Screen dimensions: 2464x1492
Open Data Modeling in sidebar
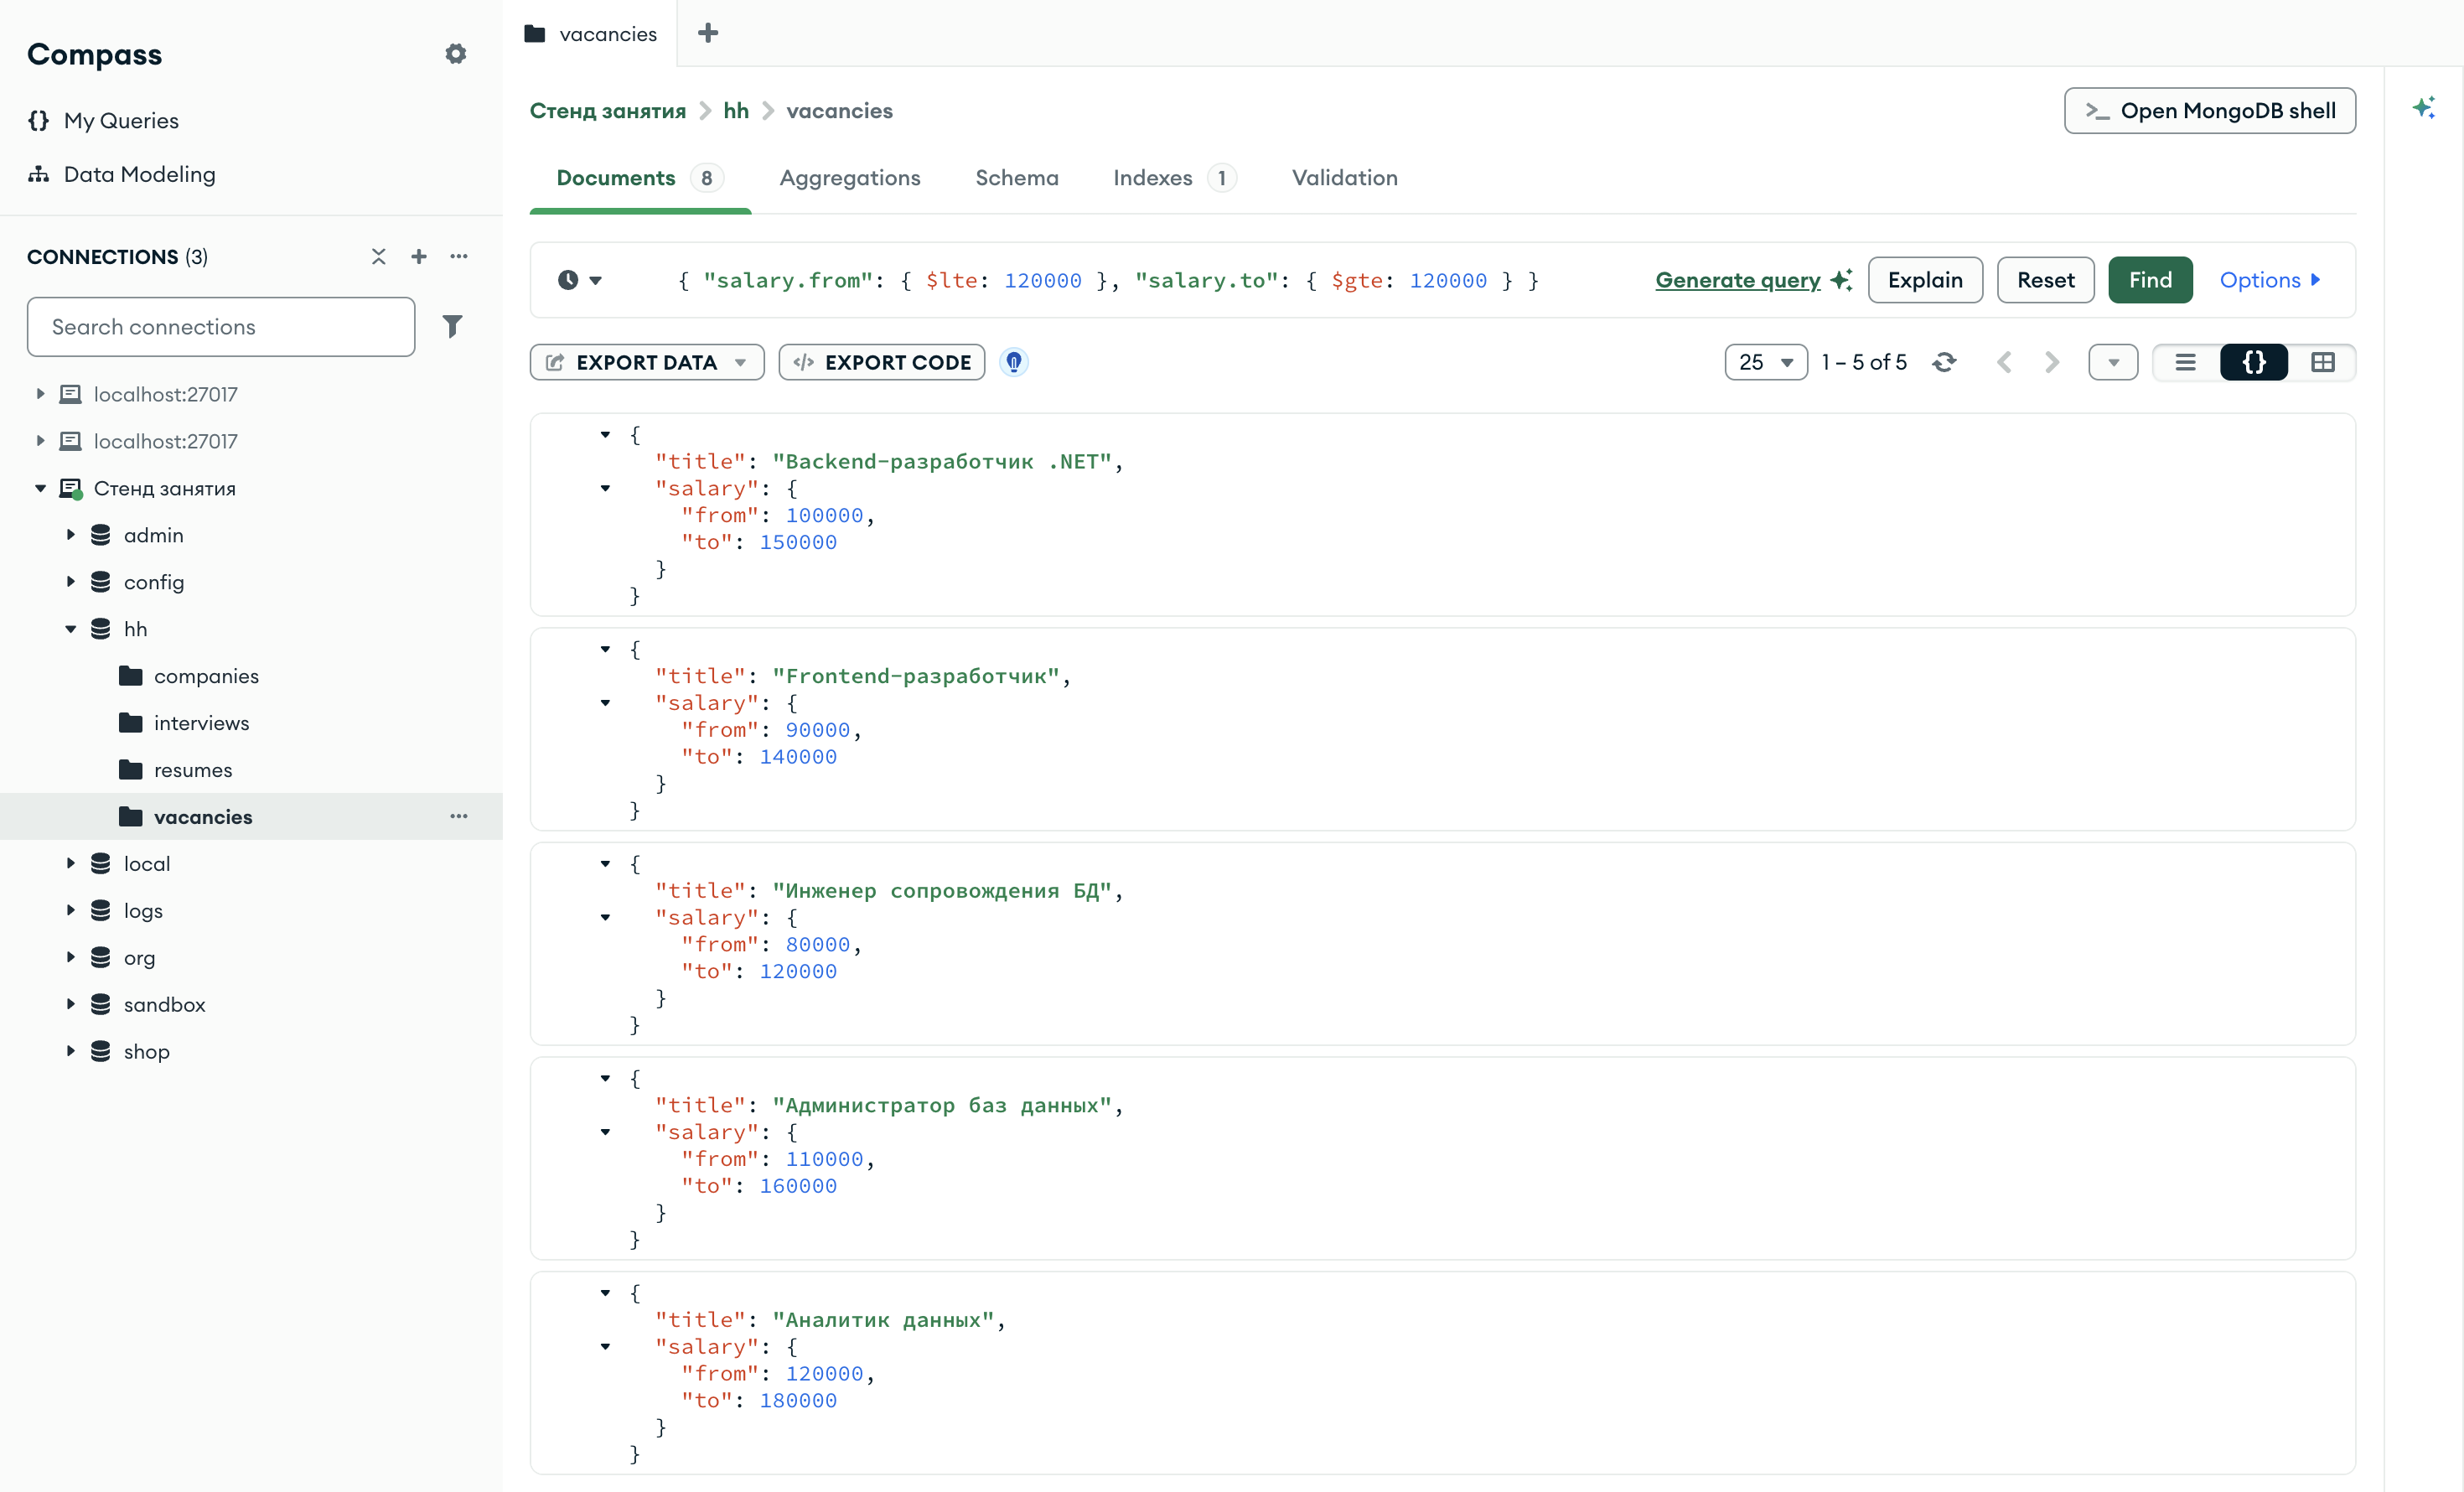[122, 174]
